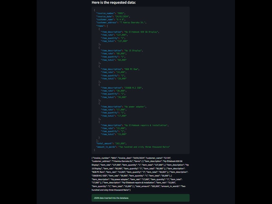Click the heading "Here is the requested data:"

114,2
